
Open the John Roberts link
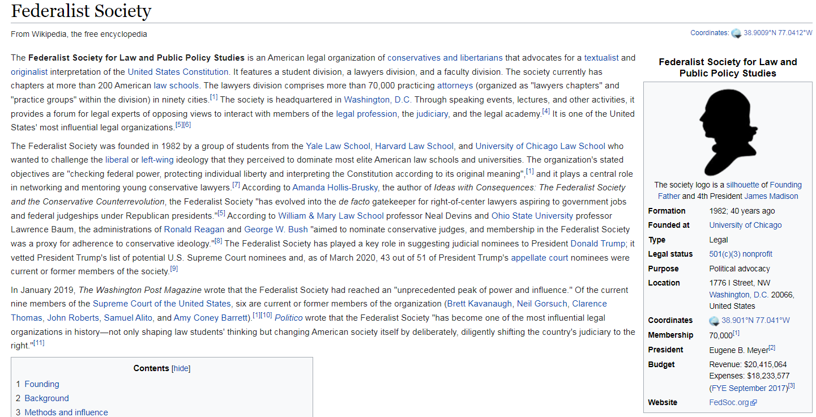(x=73, y=318)
